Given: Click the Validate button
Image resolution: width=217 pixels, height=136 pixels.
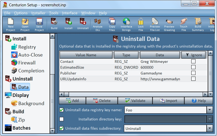Looking at the screenshot, I should click(x=135, y=101).
